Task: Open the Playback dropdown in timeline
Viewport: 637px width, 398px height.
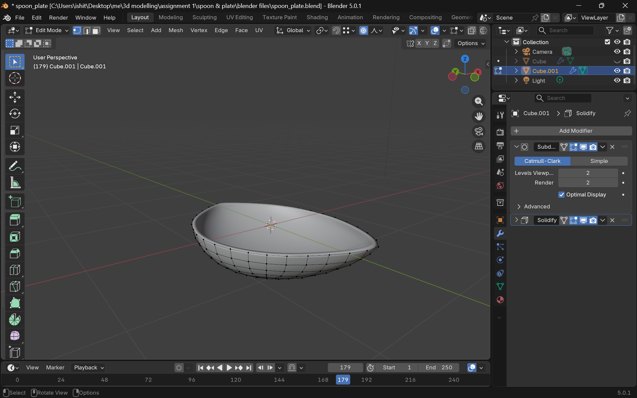Action: (89, 368)
